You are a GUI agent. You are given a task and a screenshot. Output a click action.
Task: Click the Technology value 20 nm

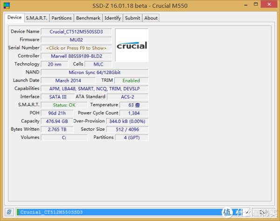point(55,64)
